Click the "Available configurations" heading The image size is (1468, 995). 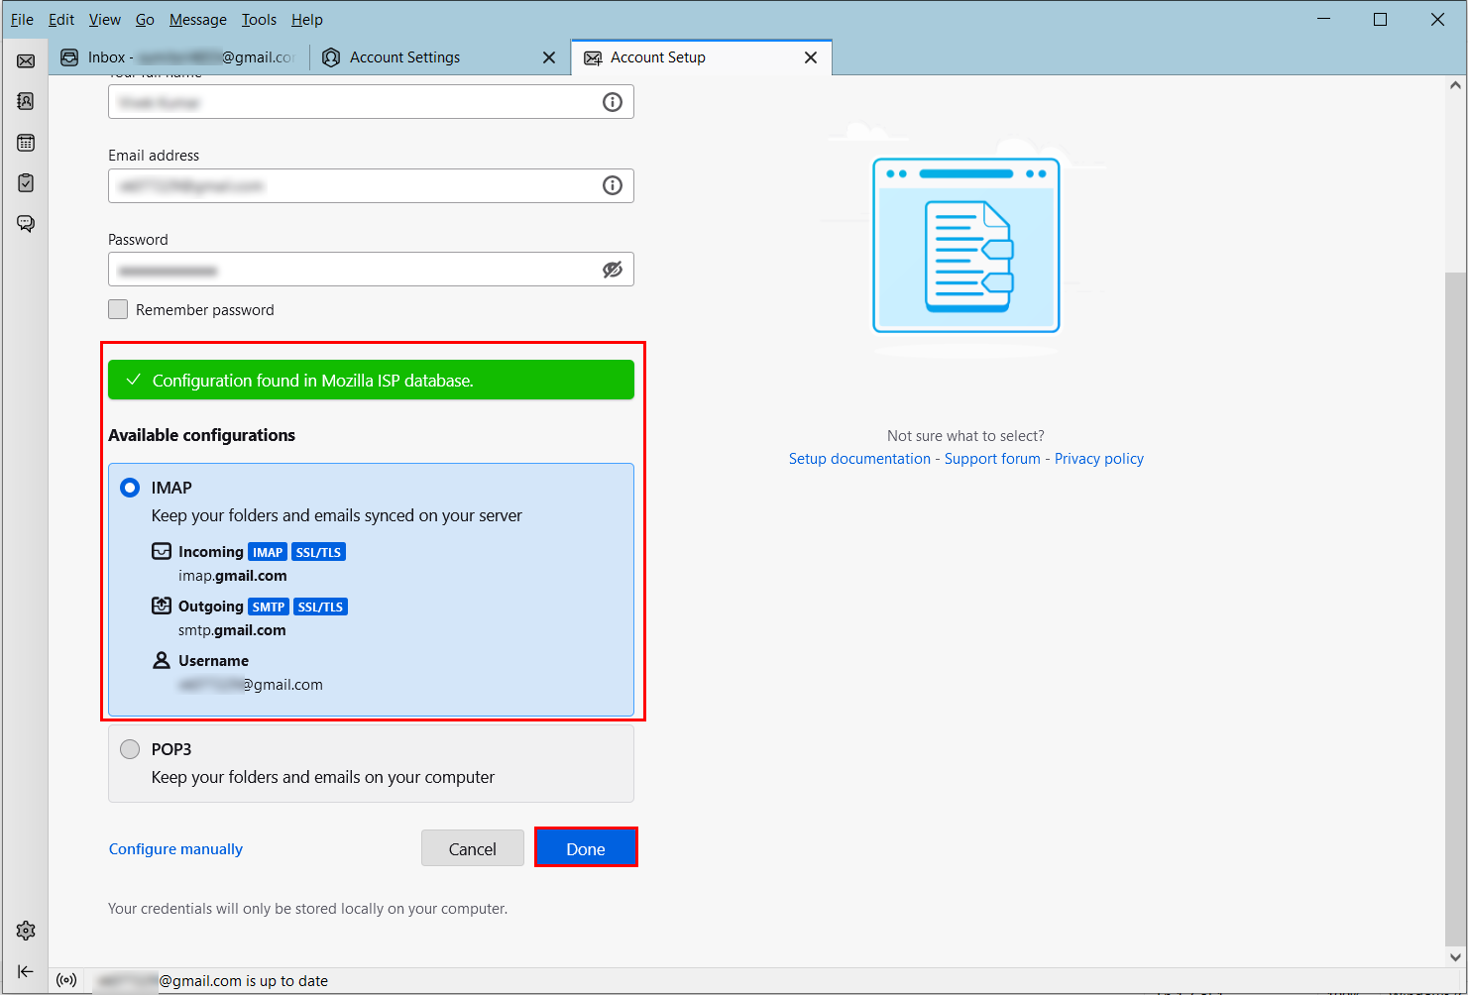pyautogui.click(x=202, y=435)
